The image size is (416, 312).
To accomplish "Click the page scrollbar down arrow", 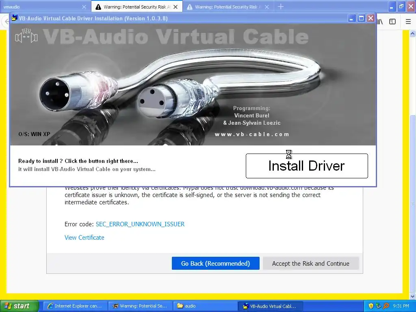I will (412, 296).
